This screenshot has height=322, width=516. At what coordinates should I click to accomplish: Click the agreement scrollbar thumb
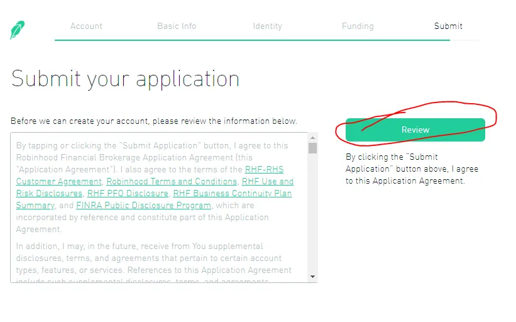[x=312, y=148]
